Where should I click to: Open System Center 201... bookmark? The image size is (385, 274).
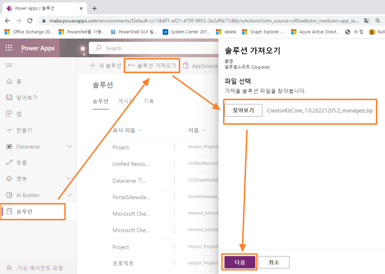pos(187,32)
